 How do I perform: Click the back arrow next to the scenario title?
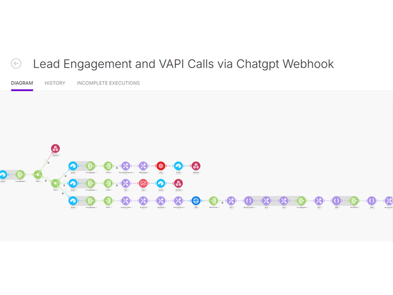[x=16, y=63]
